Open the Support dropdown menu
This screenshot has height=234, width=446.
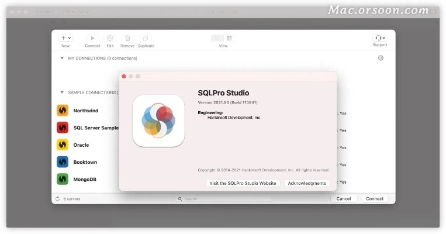point(379,38)
